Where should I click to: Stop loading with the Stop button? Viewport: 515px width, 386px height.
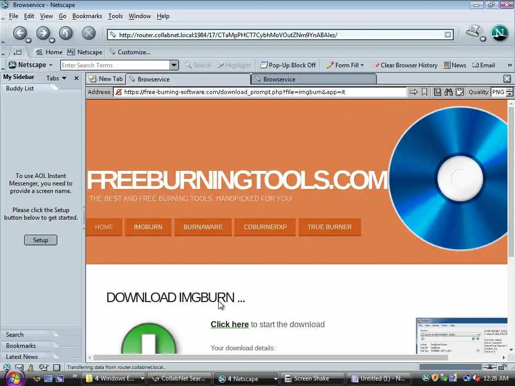[89, 33]
